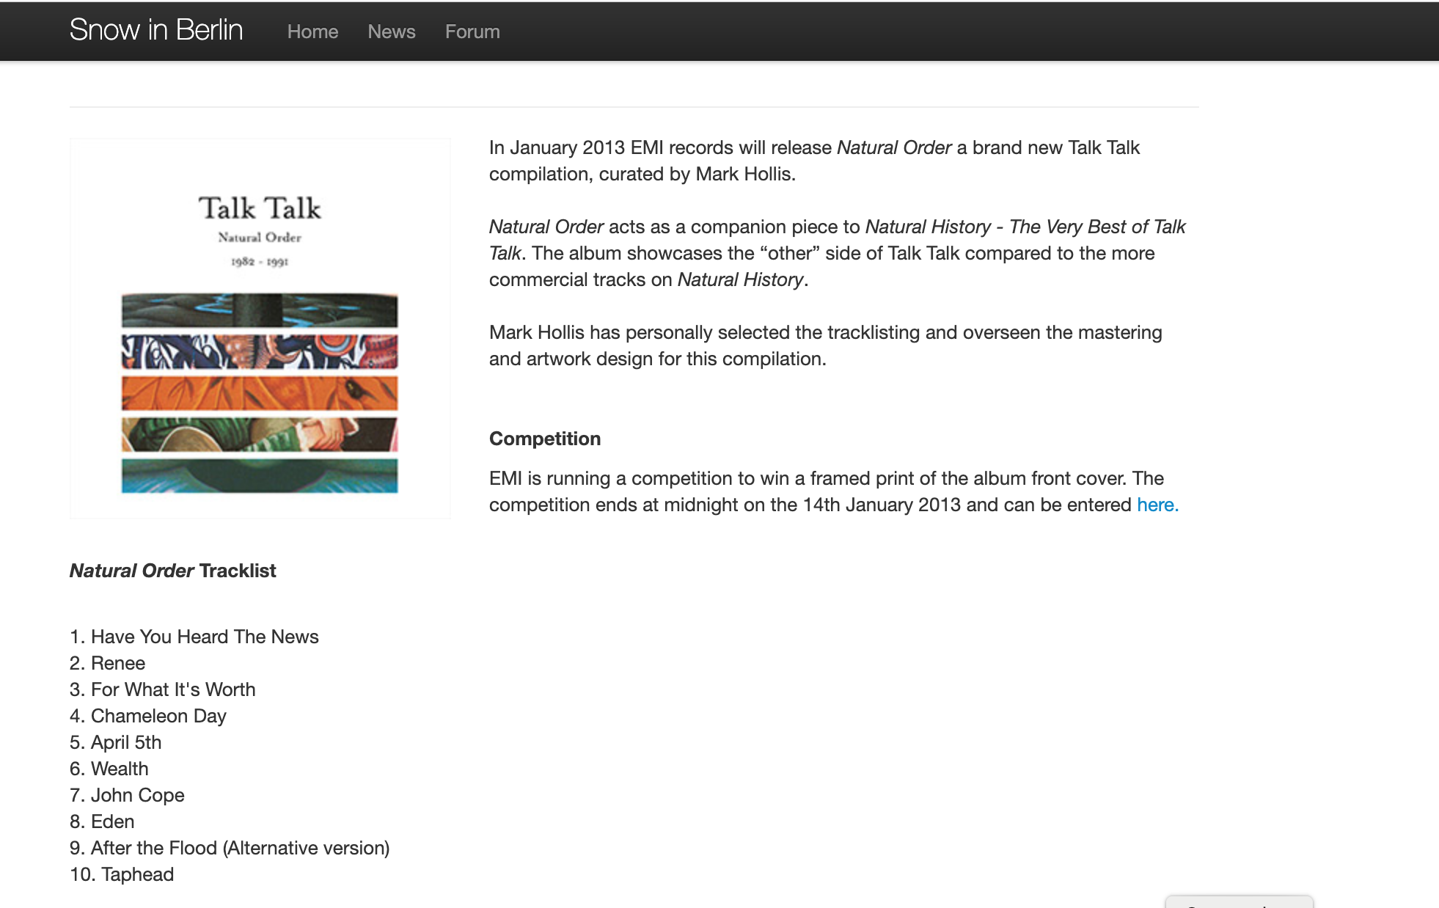Click the Wealth track entry
Image resolution: width=1439 pixels, height=908 pixels.
[119, 769]
